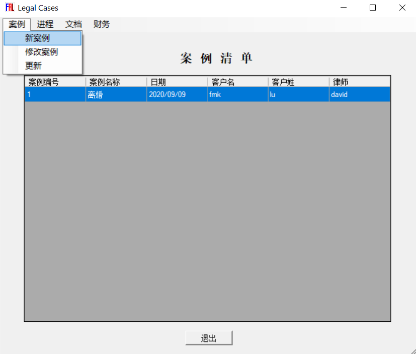Click the 客户名 column header

pyautogui.click(x=237, y=82)
